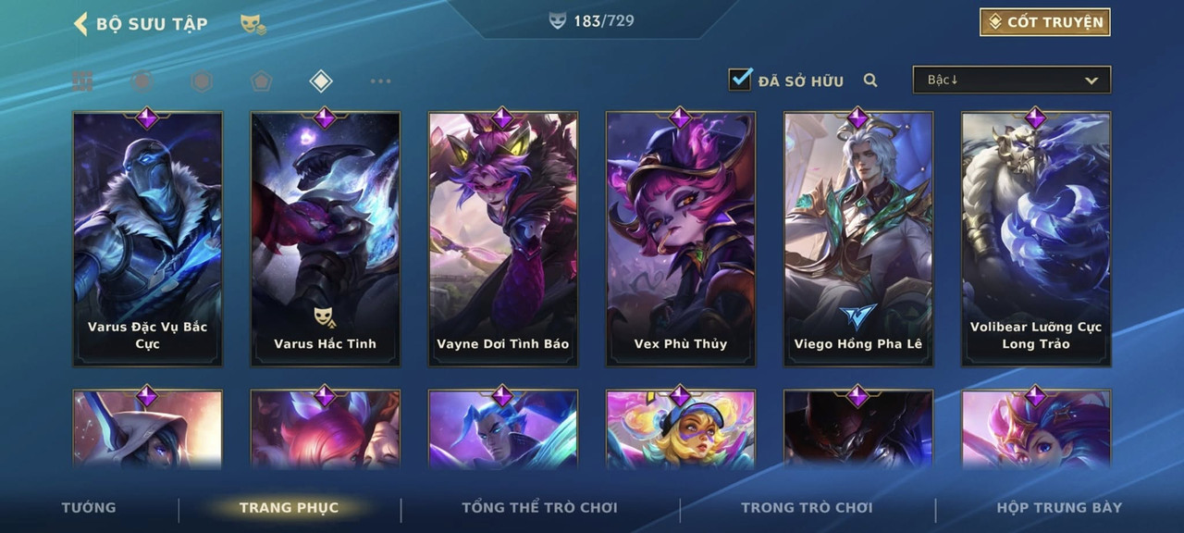The height and width of the screenshot is (533, 1184).
Task: Click the Cốt Truyện button
Action: point(1045,22)
